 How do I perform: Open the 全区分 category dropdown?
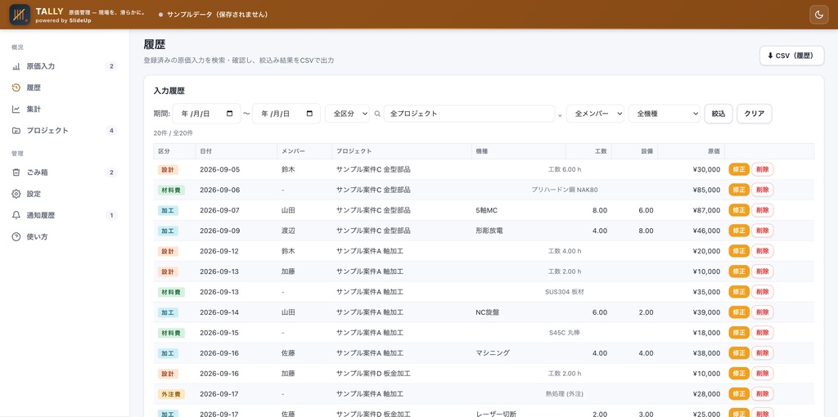pos(347,114)
